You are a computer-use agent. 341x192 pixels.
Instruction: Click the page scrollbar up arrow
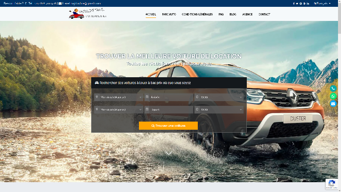(339, 1)
